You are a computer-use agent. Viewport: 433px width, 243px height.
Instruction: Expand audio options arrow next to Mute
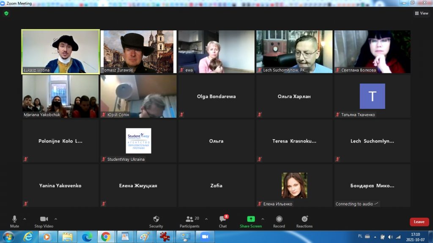25,219
